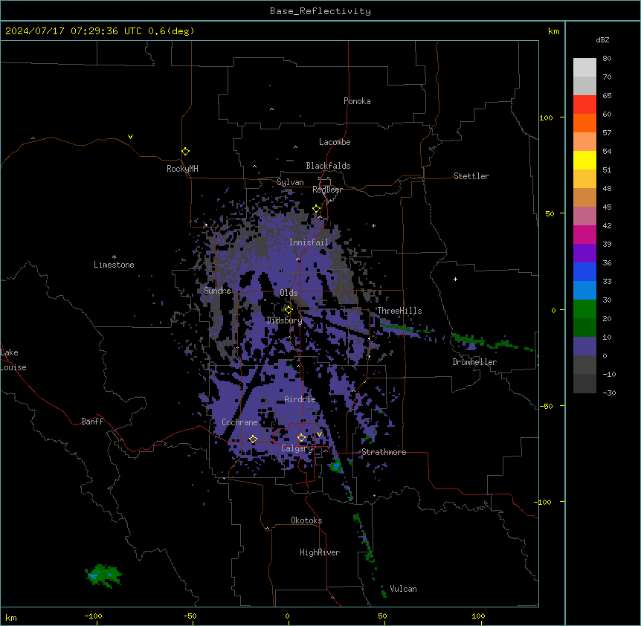Click the yellow diamond marker south of RedDeer

point(316,209)
